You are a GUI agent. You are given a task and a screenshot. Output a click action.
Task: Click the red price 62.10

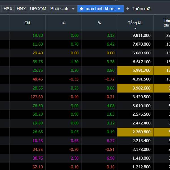coord(38,167)
